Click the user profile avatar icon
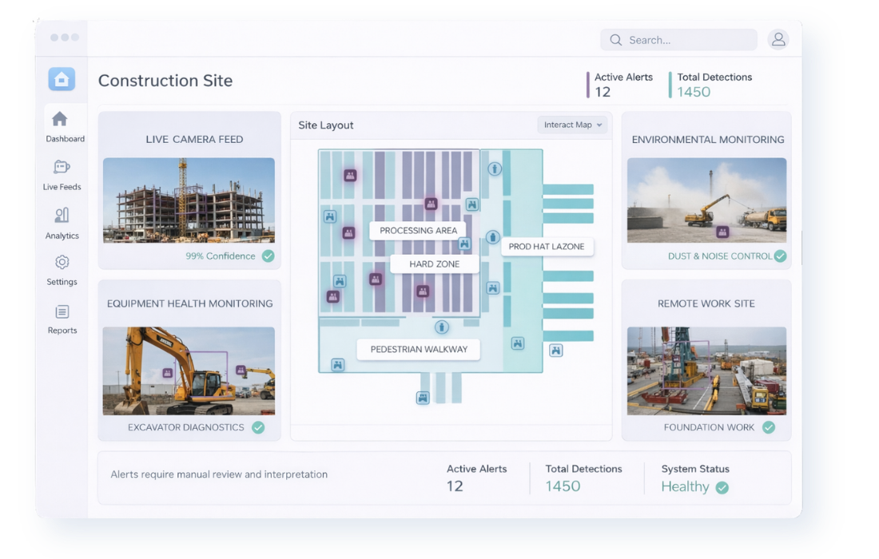The image size is (879, 559). point(778,40)
